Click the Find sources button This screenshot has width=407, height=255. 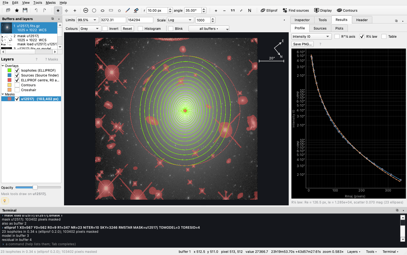pyautogui.click(x=296, y=11)
